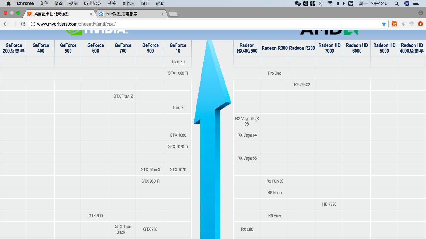
Task: Click the GeForce 900 column header
Action: pyautogui.click(x=150, y=48)
